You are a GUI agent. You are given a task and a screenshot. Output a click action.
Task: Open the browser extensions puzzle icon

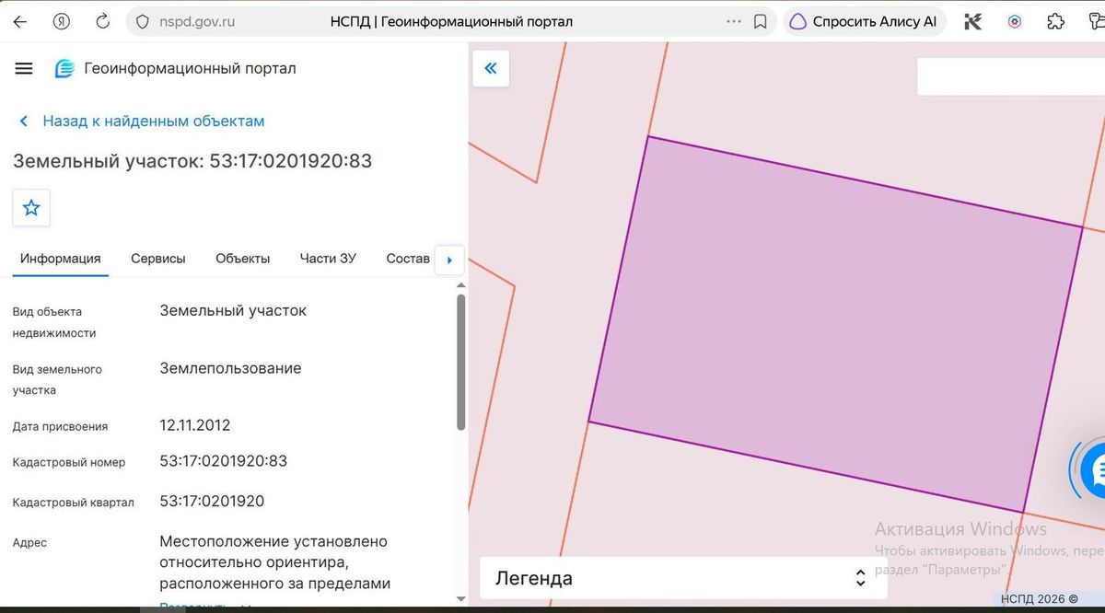coord(1057,21)
